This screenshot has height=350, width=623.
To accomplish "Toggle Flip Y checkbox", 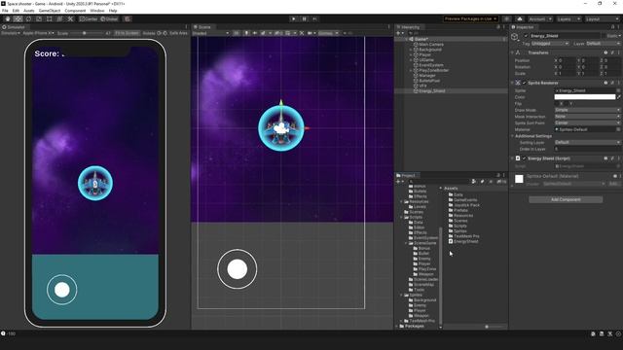I will (x=567, y=104).
